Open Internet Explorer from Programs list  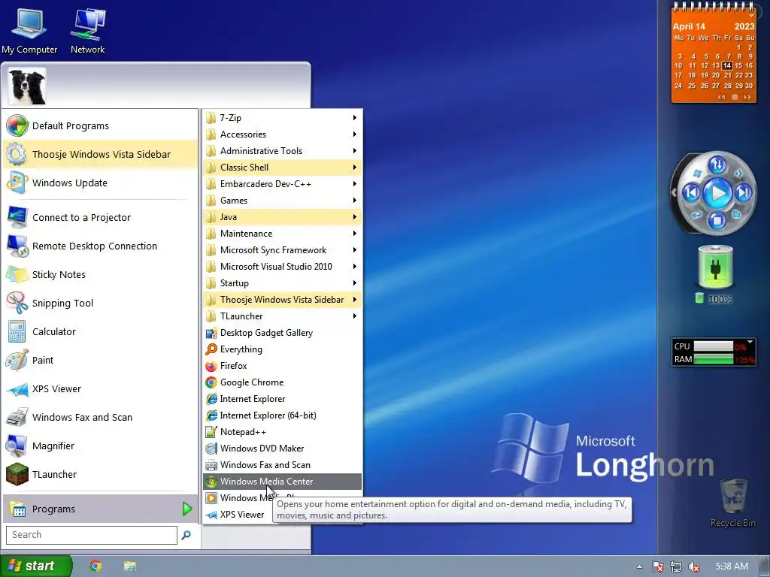(x=283, y=398)
